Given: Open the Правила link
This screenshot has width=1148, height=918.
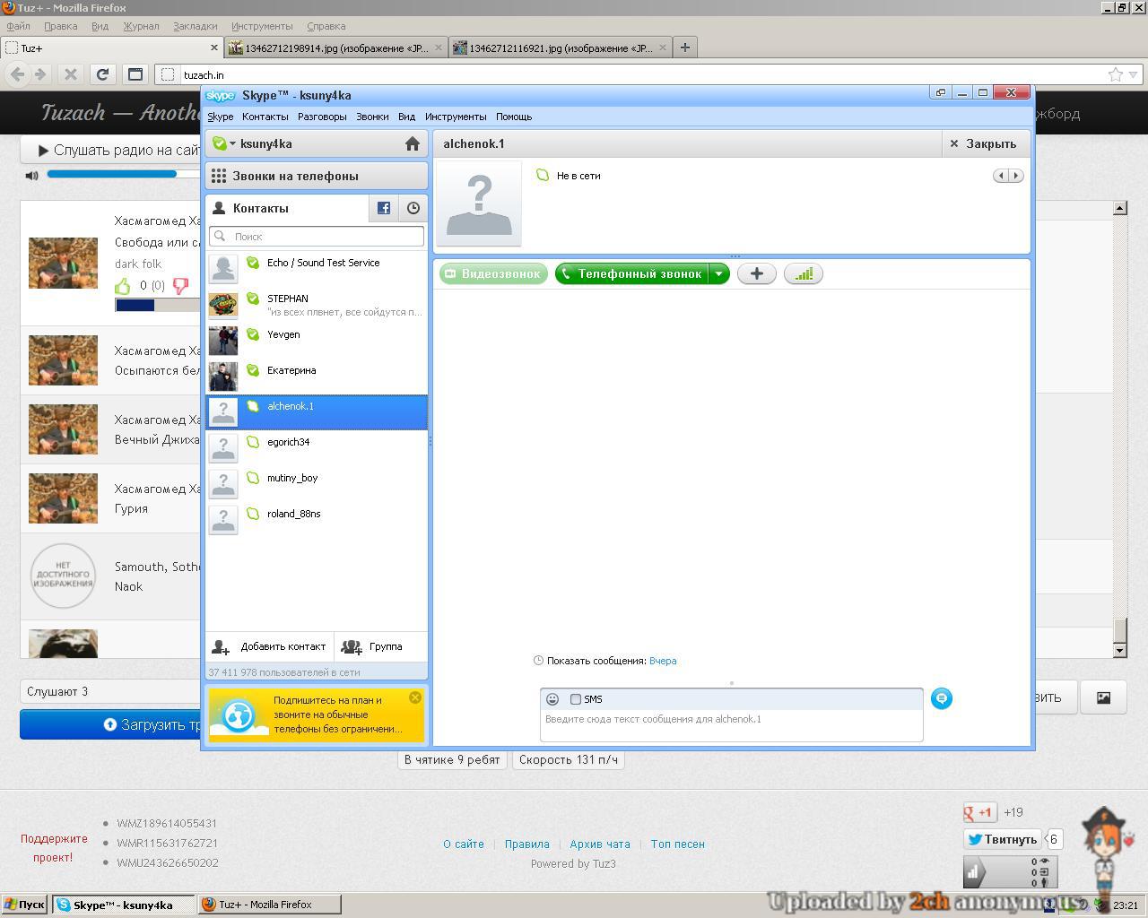Looking at the screenshot, I should 527,844.
